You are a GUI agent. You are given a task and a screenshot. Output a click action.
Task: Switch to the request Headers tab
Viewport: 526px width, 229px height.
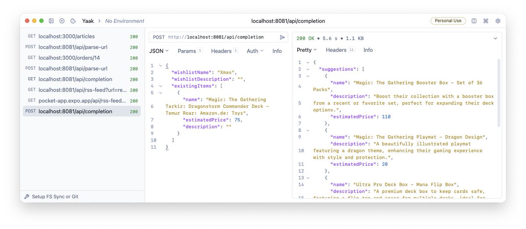(224, 51)
